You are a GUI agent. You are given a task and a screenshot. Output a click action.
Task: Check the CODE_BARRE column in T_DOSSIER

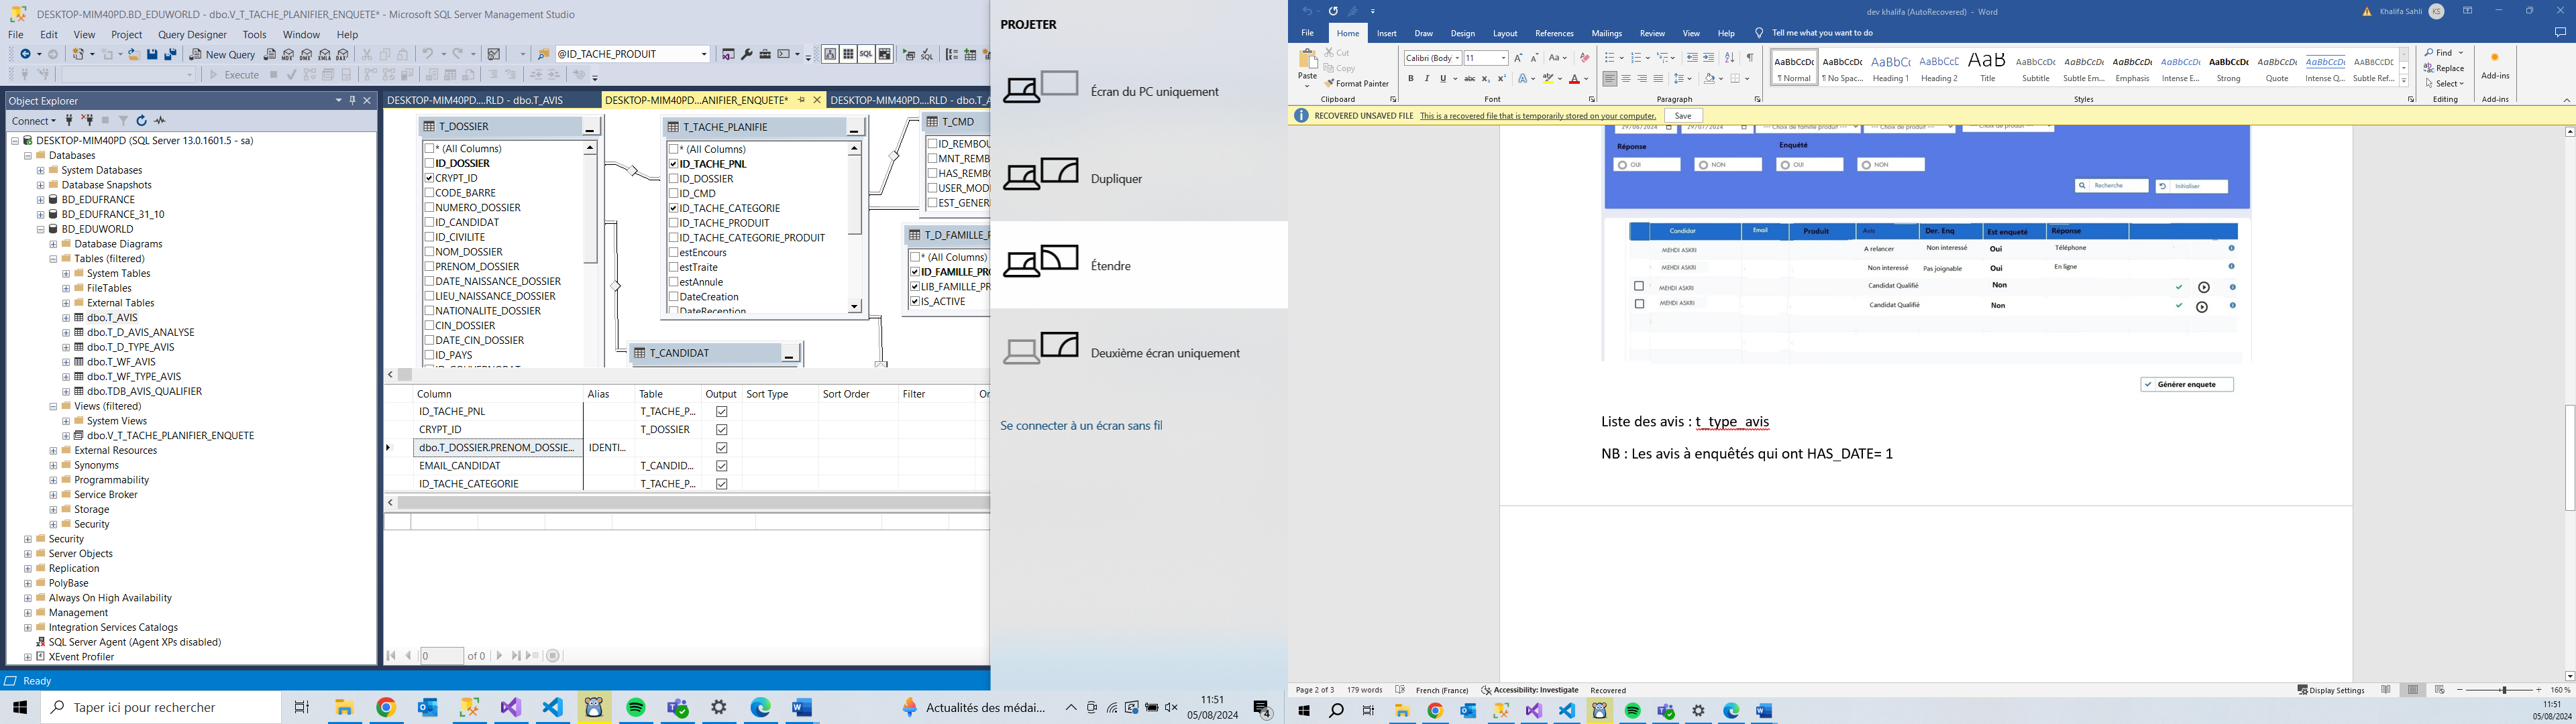pyautogui.click(x=430, y=193)
